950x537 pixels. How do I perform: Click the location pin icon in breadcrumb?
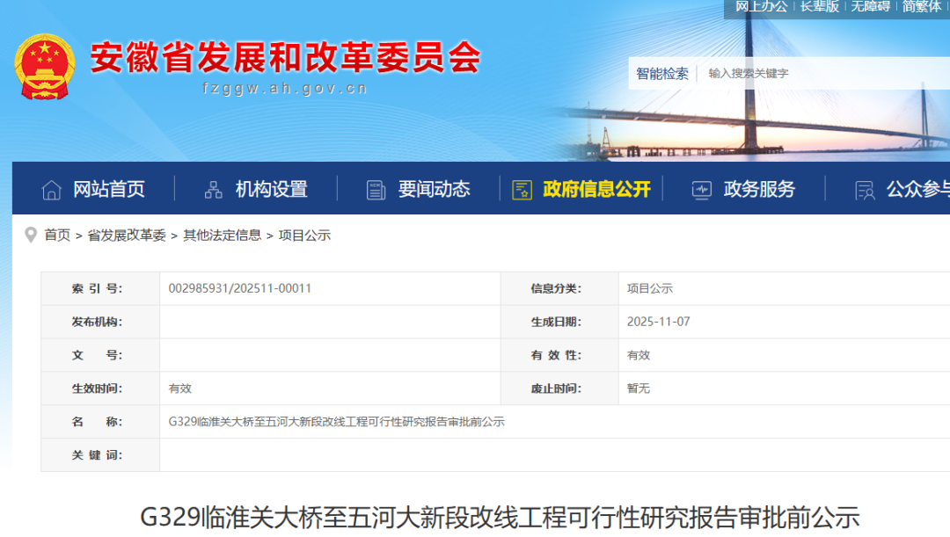point(31,235)
